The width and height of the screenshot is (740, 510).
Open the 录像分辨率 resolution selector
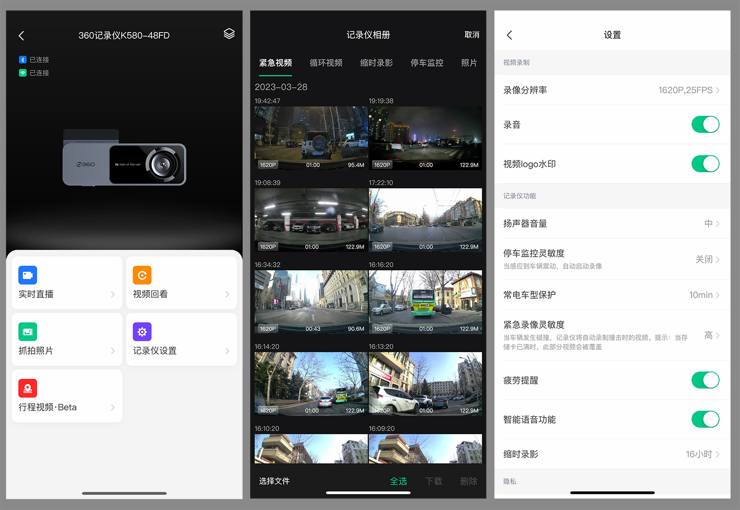coord(612,90)
